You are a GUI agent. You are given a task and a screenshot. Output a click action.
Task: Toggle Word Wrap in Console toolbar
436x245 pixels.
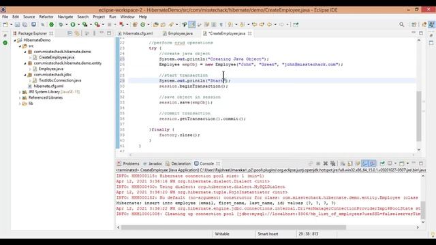(x=358, y=163)
